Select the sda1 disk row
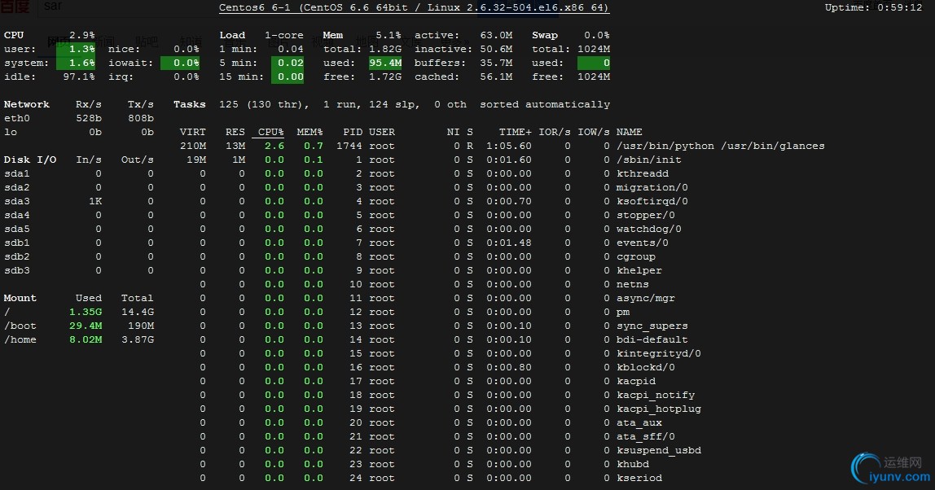 (x=79, y=173)
